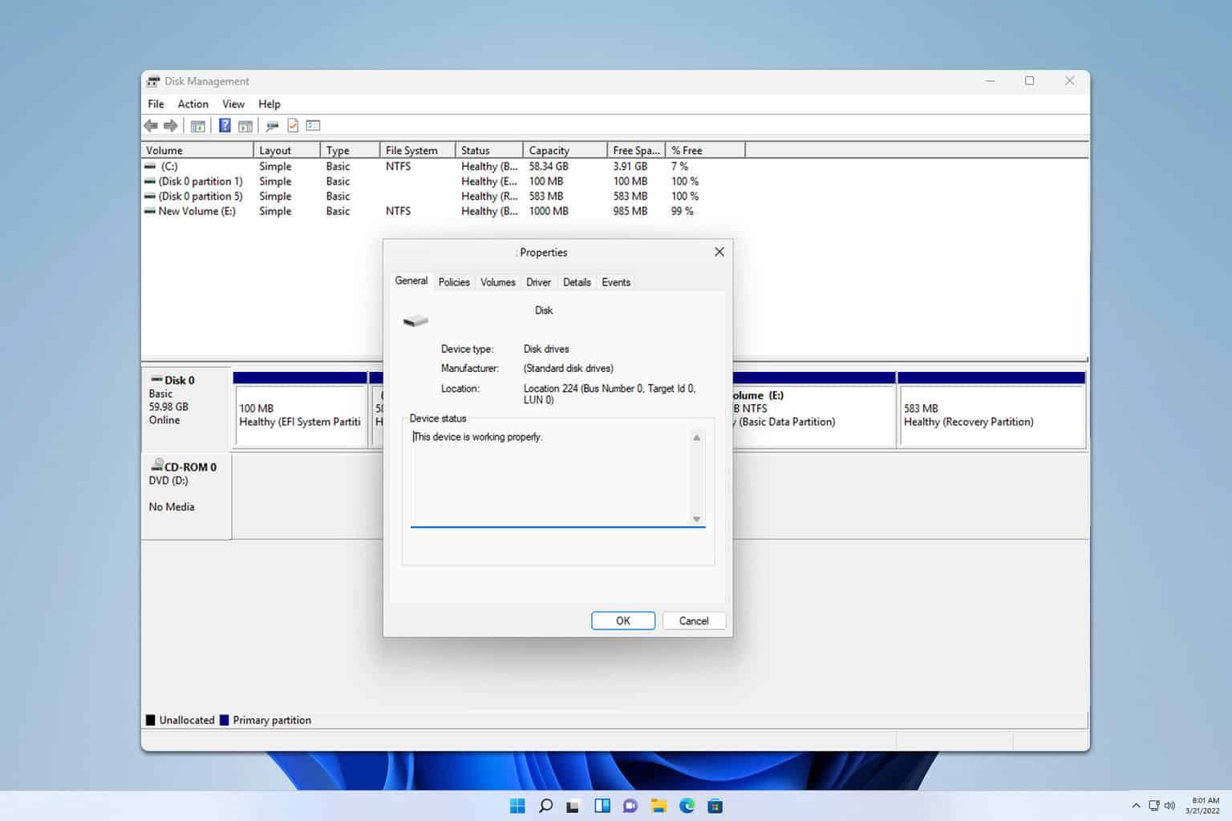Click the disk drive icon in Properties dialog
The height and width of the screenshot is (821, 1232).
point(415,321)
